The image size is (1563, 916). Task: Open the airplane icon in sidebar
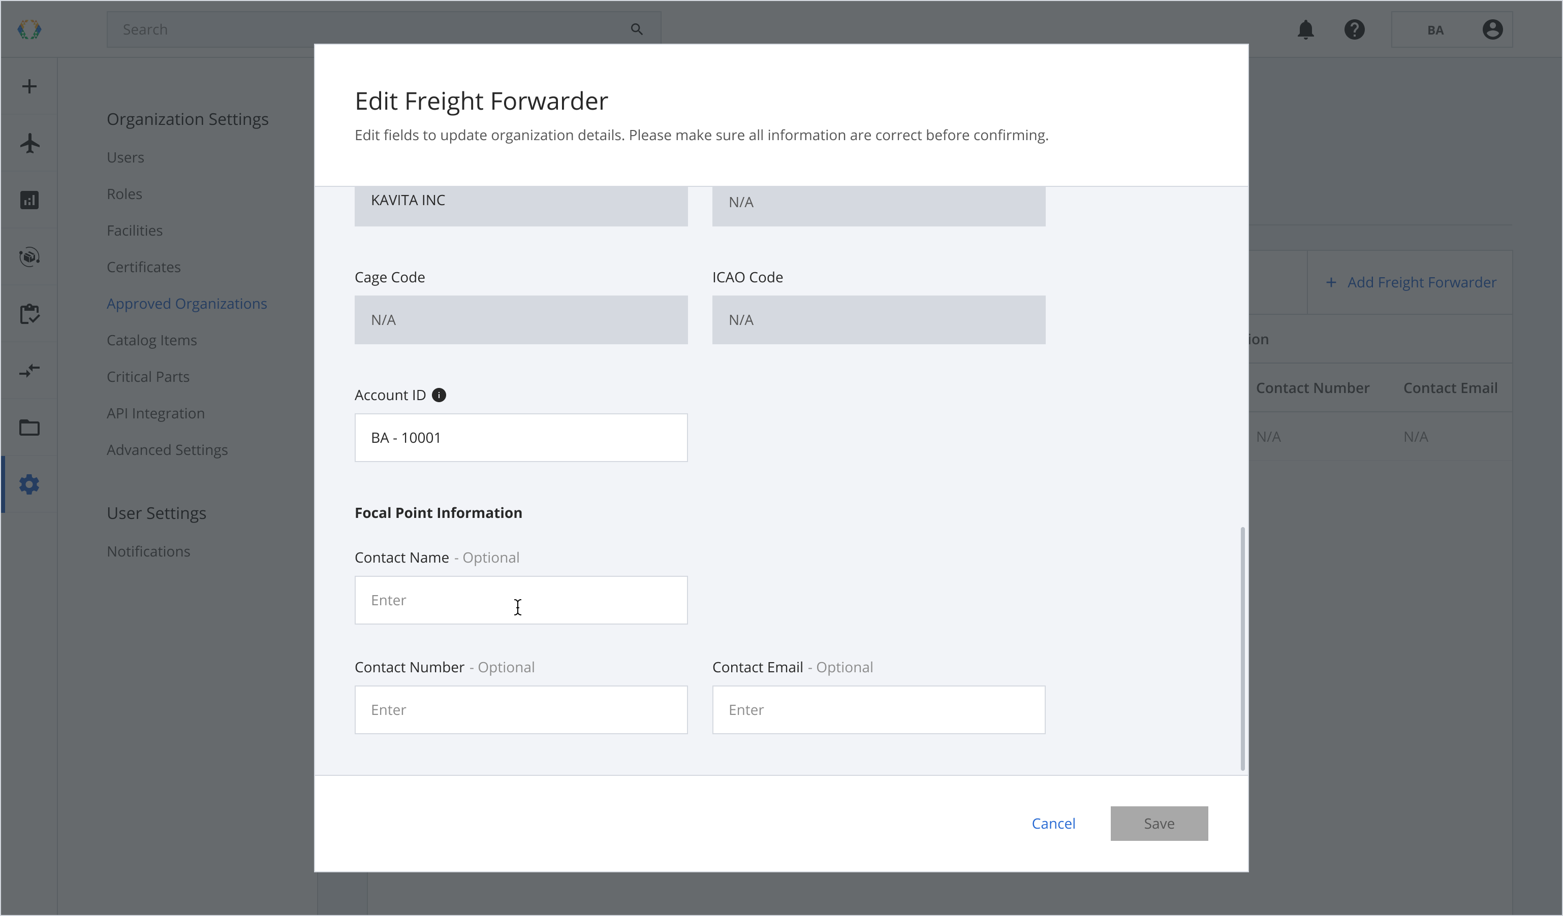[x=29, y=143]
